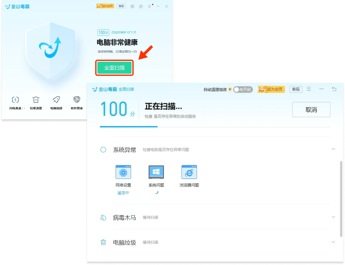Open the 闪电查杀 quick scan tool
Viewport: 345px width, 265px height.
(x=15, y=103)
